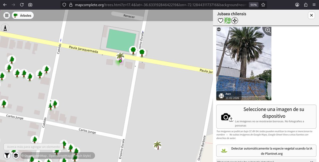
Task: Click the 90% zoom level indicator
Action: 253,5
